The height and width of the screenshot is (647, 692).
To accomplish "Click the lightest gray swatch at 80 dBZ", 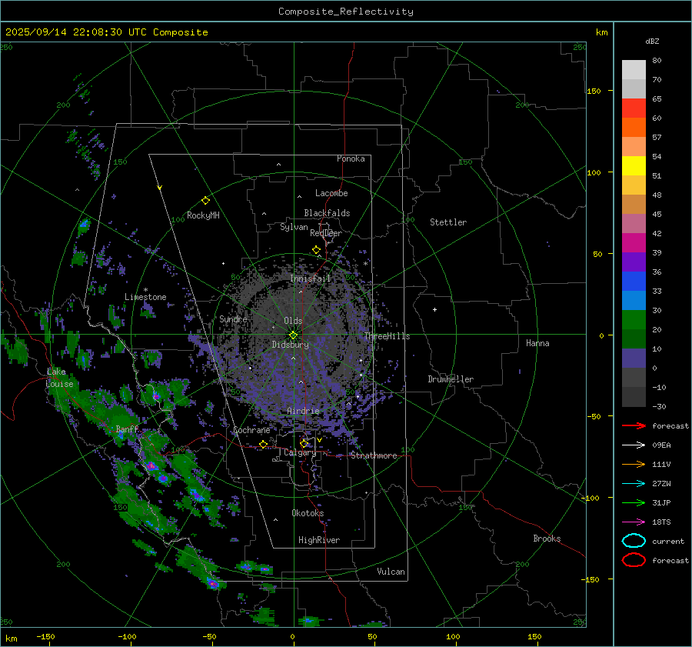I will pos(634,70).
